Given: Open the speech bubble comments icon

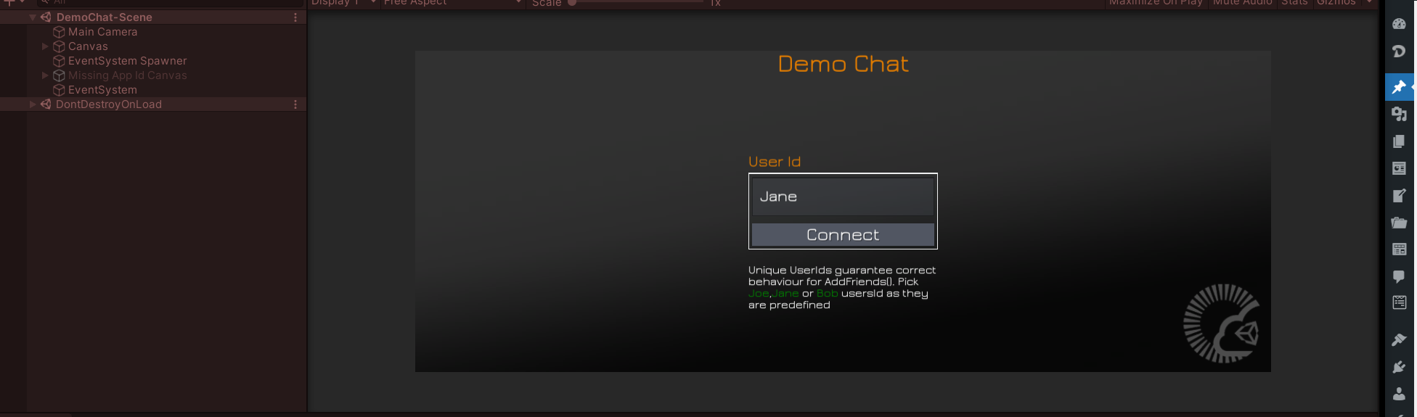Looking at the screenshot, I should pos(1399,276).
